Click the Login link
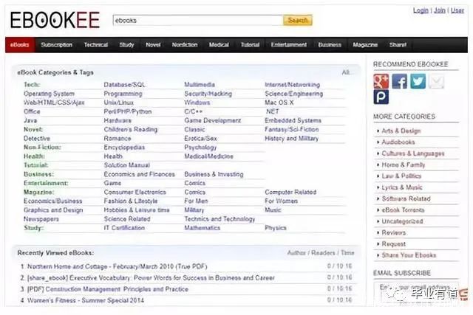 (x=421, y=10)
